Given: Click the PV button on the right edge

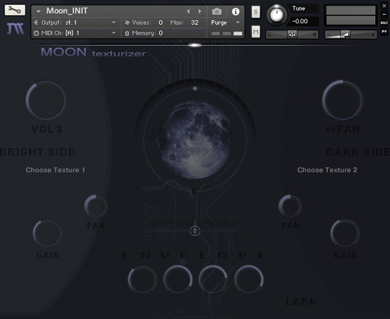Looking at the screenshot, I should (x=384, y=31).
